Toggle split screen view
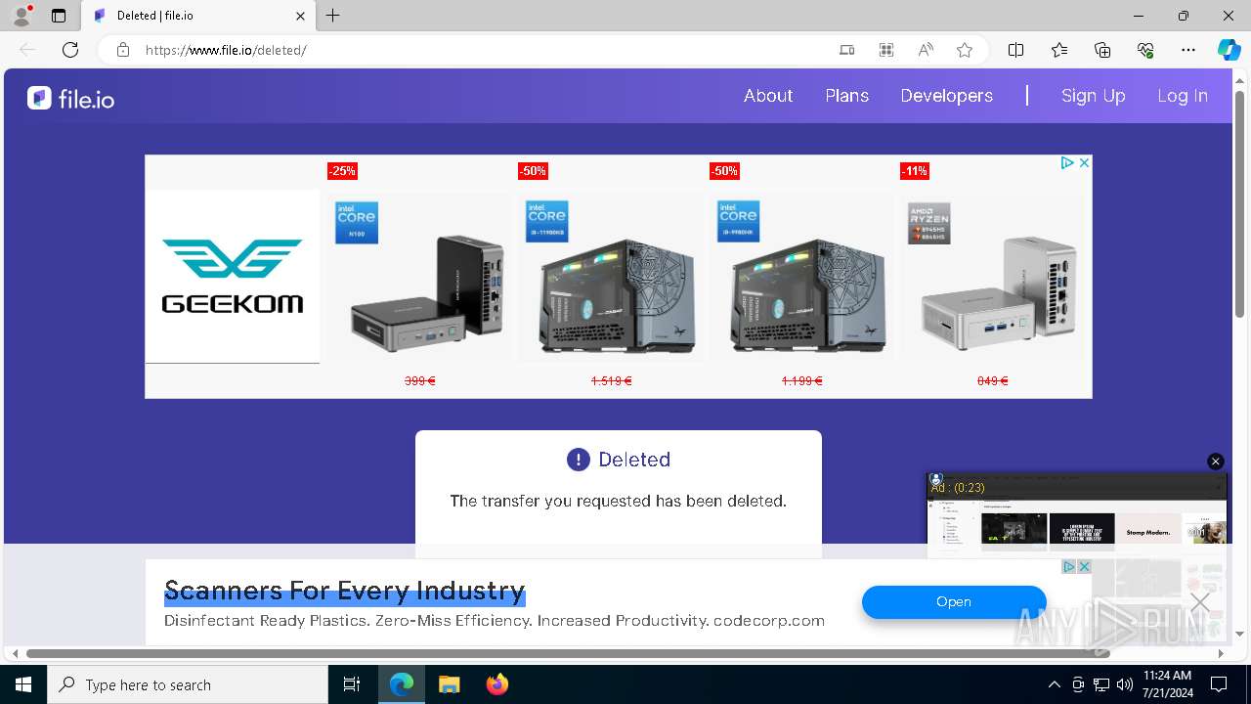Screen dimensions: 1251x704 [1015, 50]
